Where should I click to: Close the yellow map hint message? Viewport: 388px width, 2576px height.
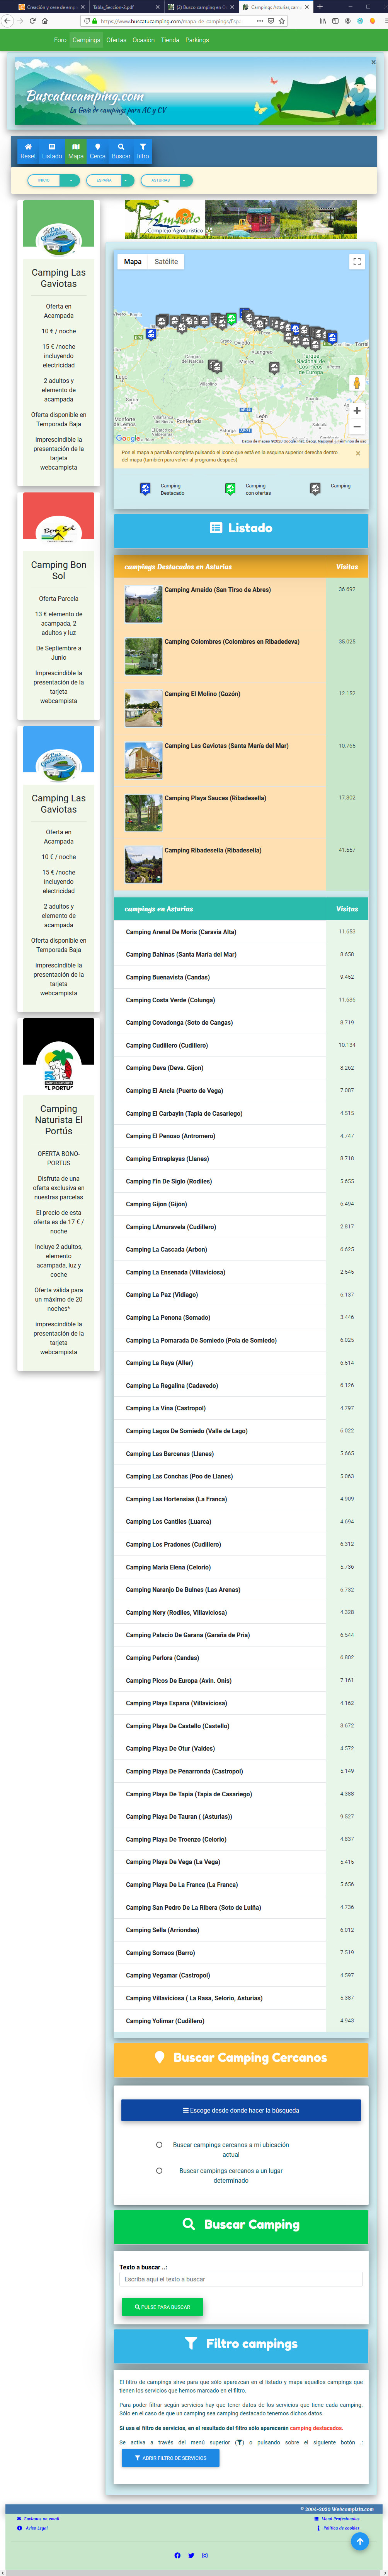point(358,453)
